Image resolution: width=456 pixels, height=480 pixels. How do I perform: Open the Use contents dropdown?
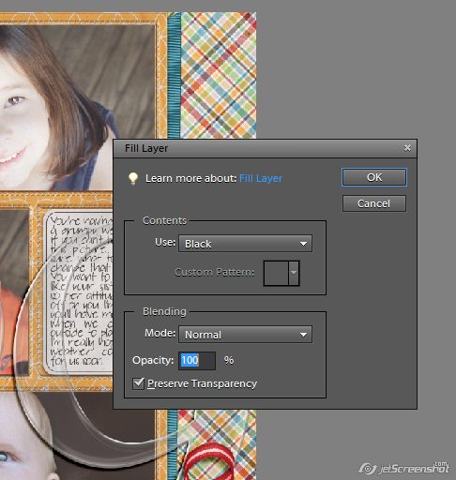coord(245,244)
